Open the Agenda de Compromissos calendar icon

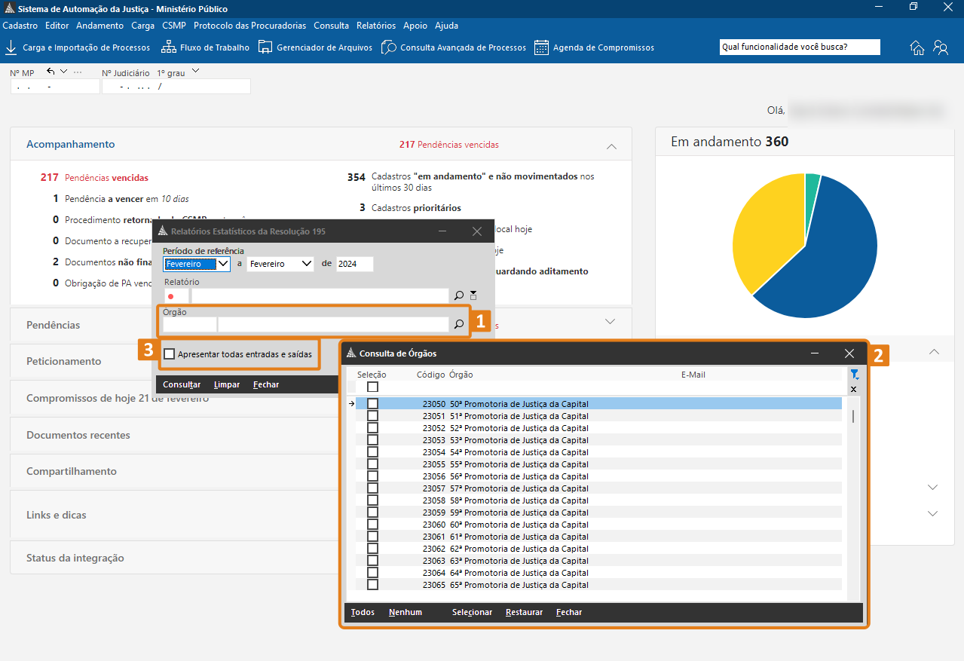click(x=541, y=47)
